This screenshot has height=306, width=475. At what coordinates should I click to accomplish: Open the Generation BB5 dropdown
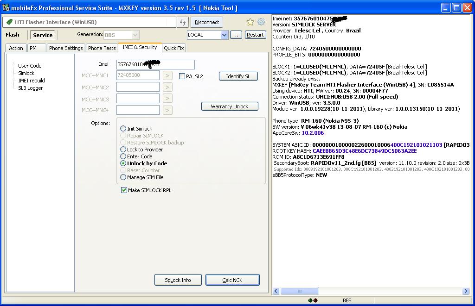tap(135, 35)
